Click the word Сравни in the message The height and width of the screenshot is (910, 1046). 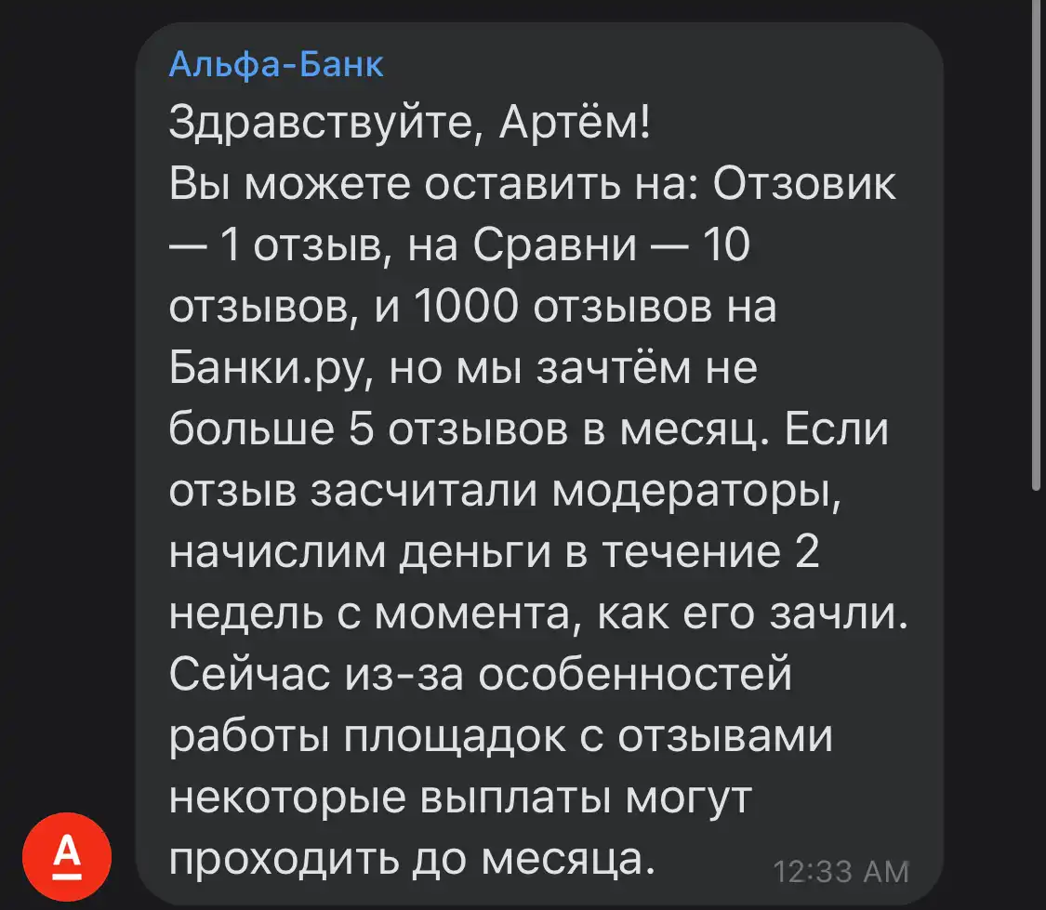[555, 245]
